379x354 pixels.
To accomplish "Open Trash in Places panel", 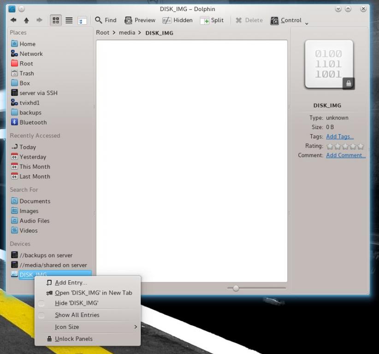I will (26, 73).
